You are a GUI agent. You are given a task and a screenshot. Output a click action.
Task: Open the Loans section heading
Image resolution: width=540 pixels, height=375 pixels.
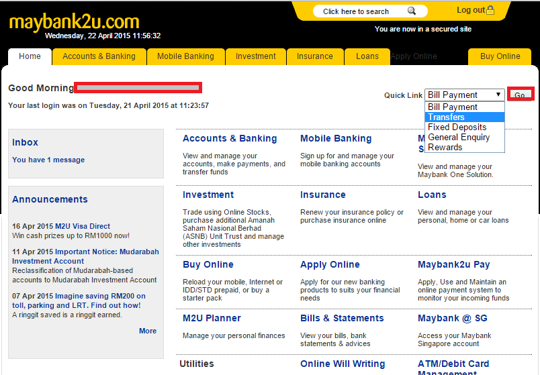432,195
